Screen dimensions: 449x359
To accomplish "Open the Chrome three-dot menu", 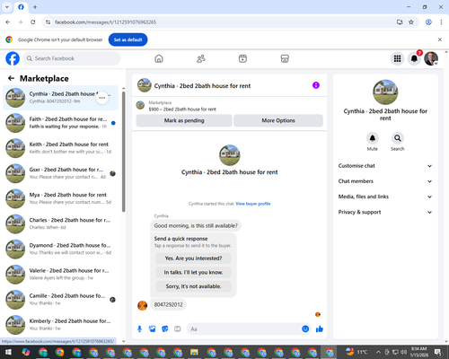I will pyautogui.click(x=441, y=22).
